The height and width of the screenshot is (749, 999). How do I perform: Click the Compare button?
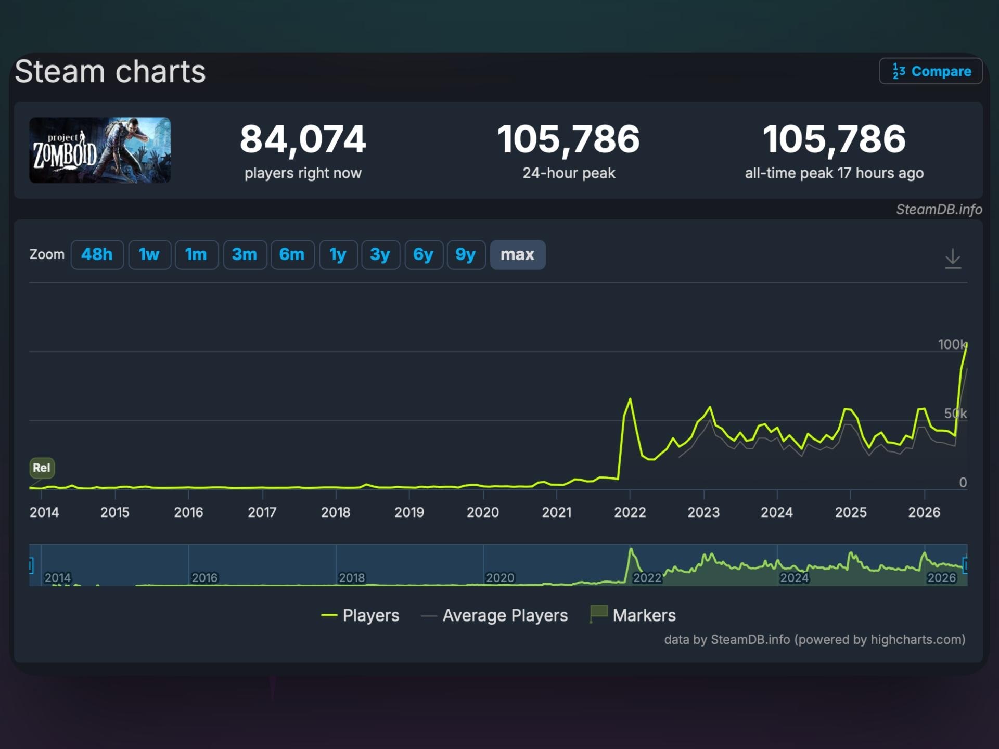click(931, 71)
